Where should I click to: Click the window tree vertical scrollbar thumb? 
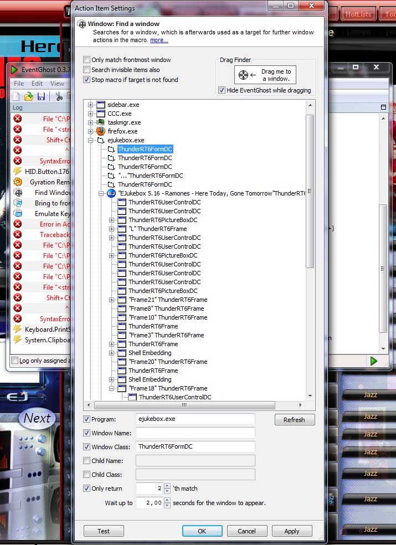(x=310, y=191)
